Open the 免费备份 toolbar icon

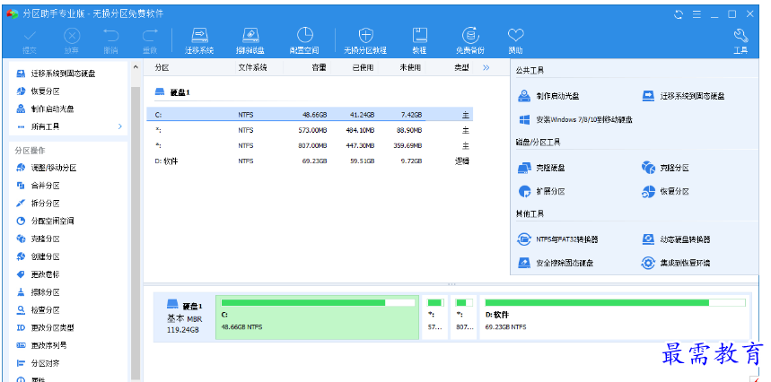pyautogui.click(x=469, y=39)
